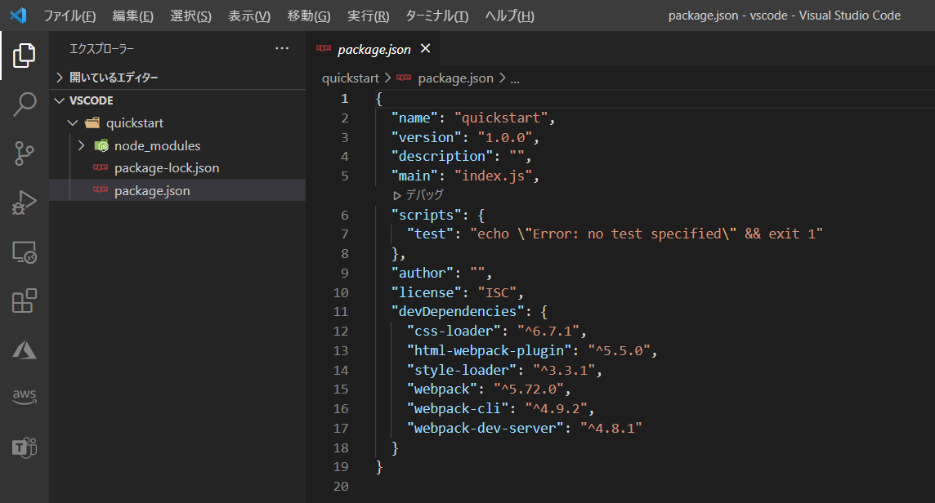Open the Extensions view icon
The image size is (935, 503).
(25, 301)
